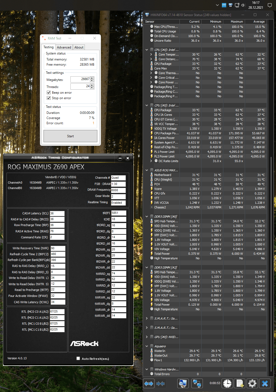Click the CPU Package Power lightning icon
276x392 pixels.
point(152,133)
